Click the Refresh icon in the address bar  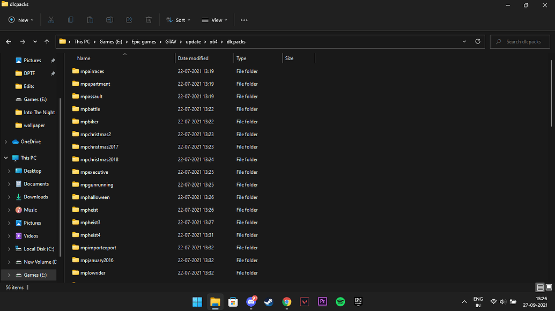[477, 41]
